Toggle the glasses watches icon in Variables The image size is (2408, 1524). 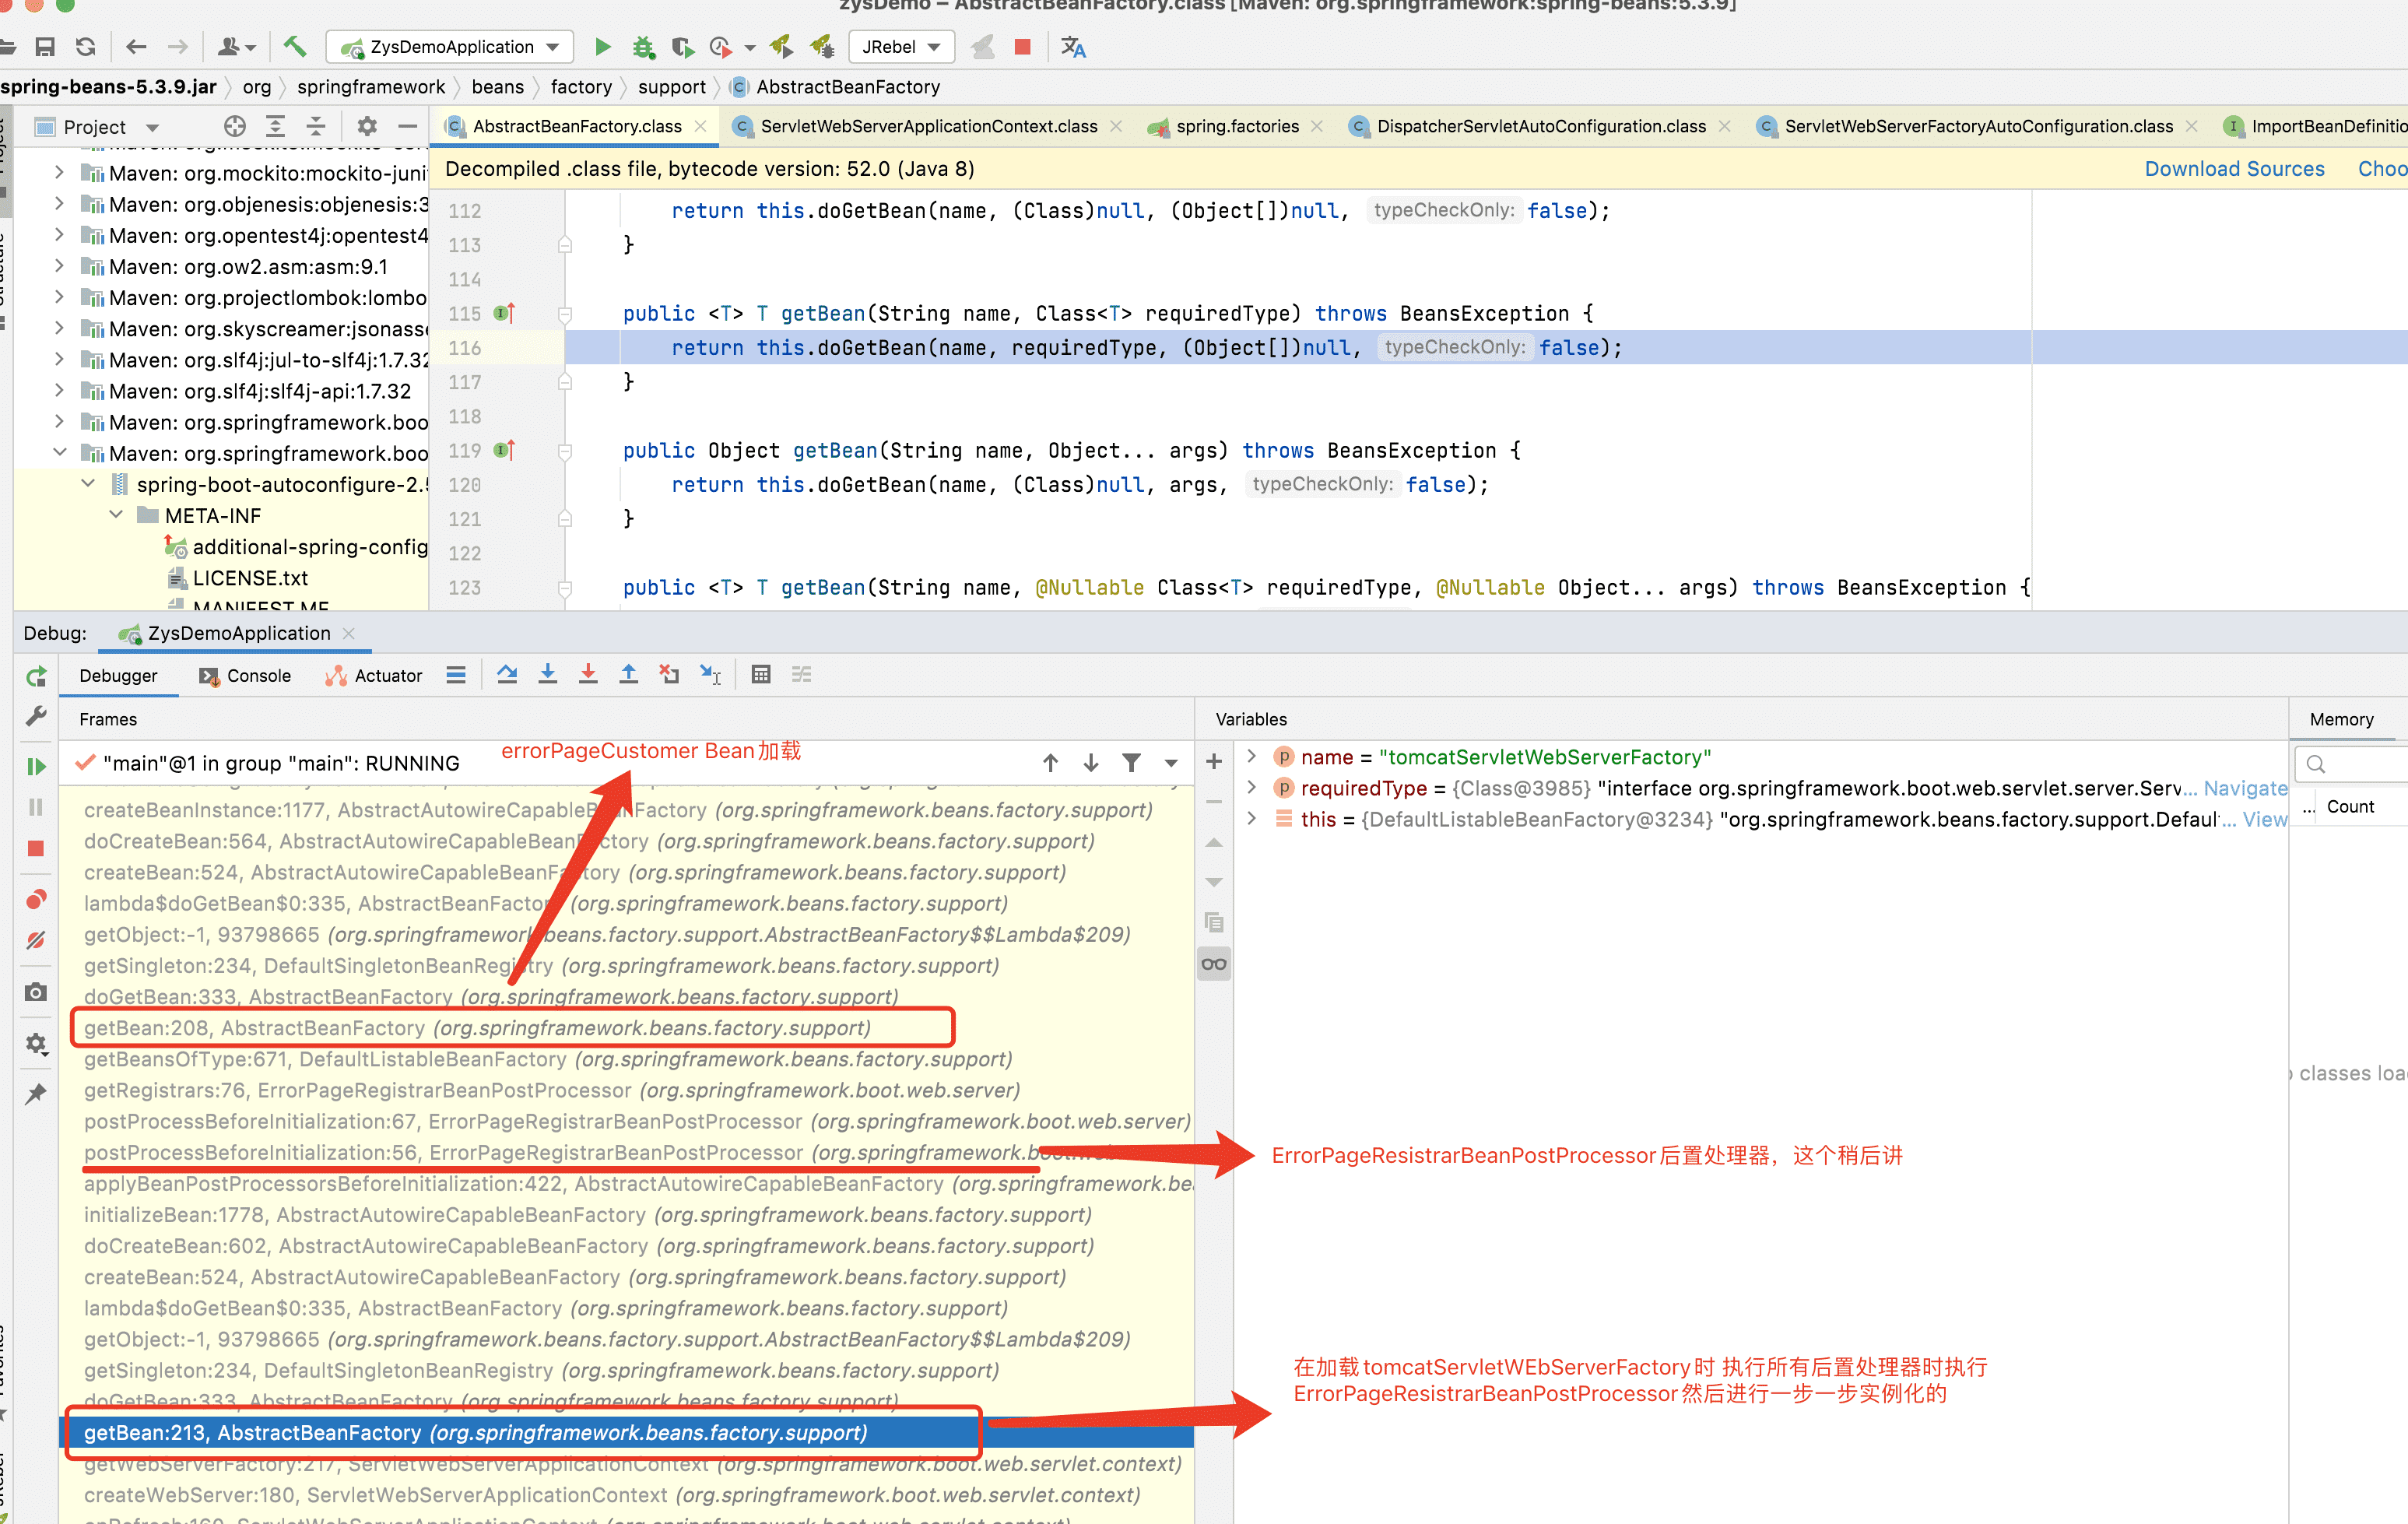(x=1214, y=964)
